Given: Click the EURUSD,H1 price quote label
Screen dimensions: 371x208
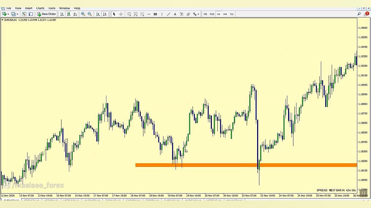Looking at the screenshot, I should pyautogui.click(x=30, y=20).
